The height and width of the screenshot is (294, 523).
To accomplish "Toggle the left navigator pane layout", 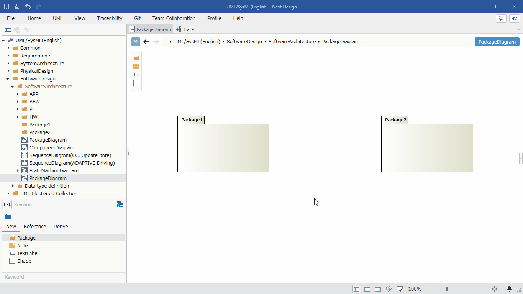I will click(x=357, y=289).
